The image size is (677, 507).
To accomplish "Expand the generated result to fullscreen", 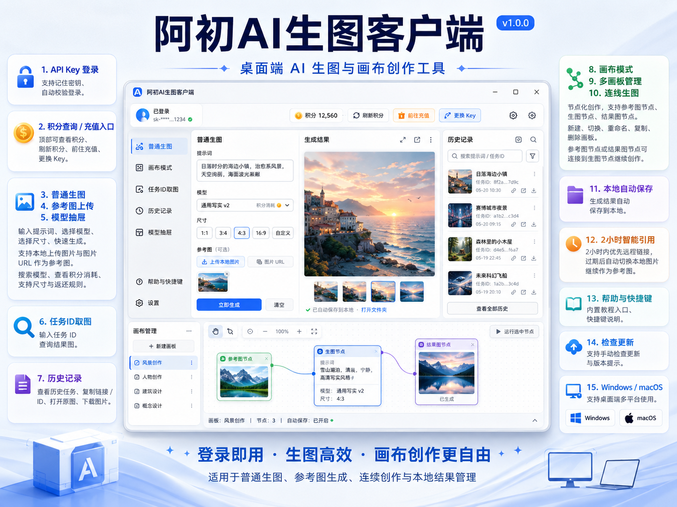I will tap(403, 140).
